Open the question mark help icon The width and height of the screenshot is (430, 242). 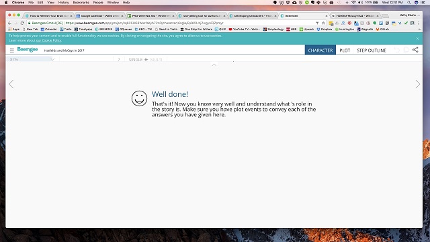pyautogui.click(x=119, y=59)
